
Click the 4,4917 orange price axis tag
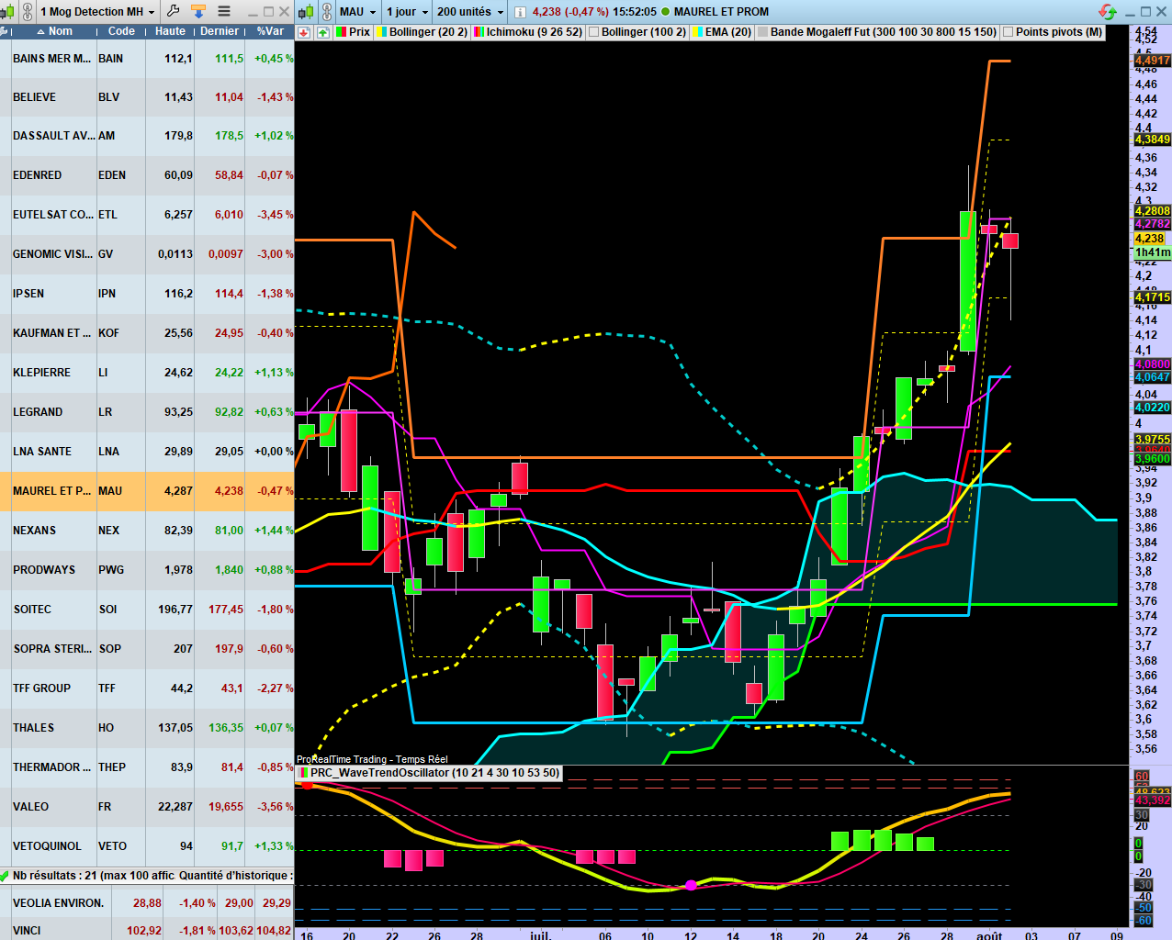click(x=1152, y=61)
